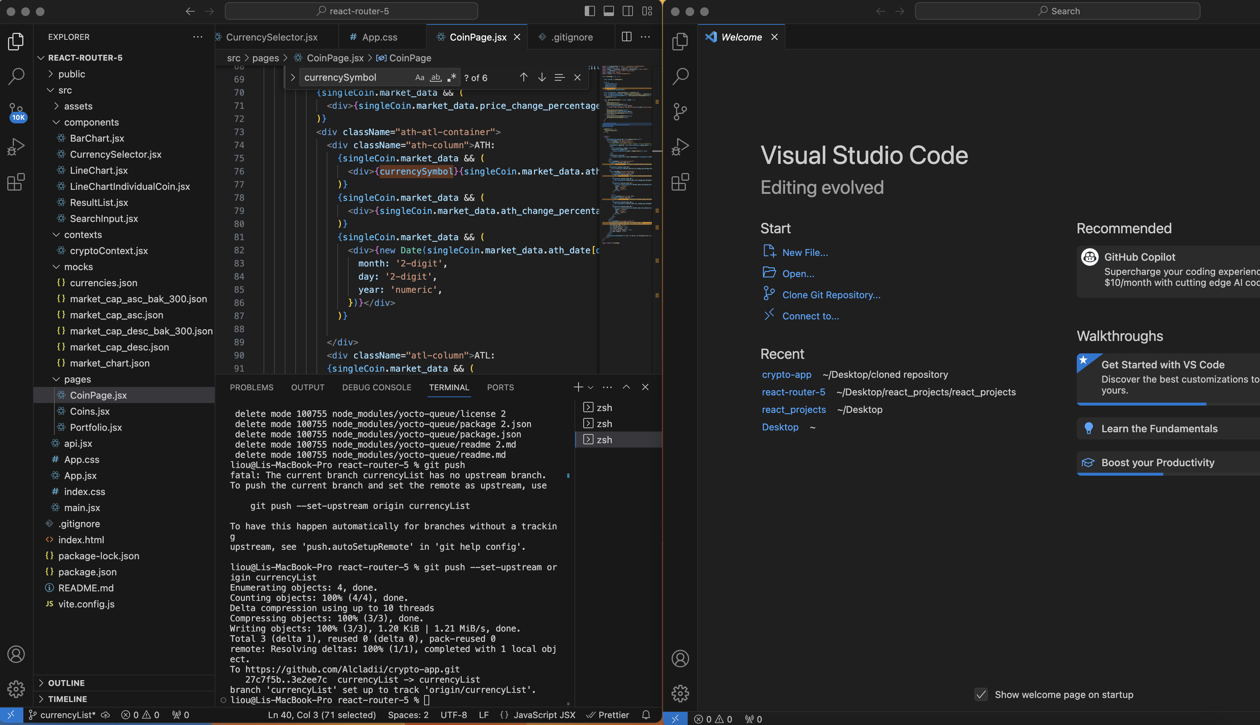Switch to the DEBUG CONSOLE tab

tap(377, 387)
